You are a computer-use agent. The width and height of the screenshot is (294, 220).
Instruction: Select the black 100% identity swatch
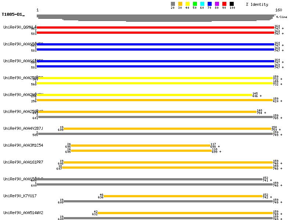click(232, 4)
